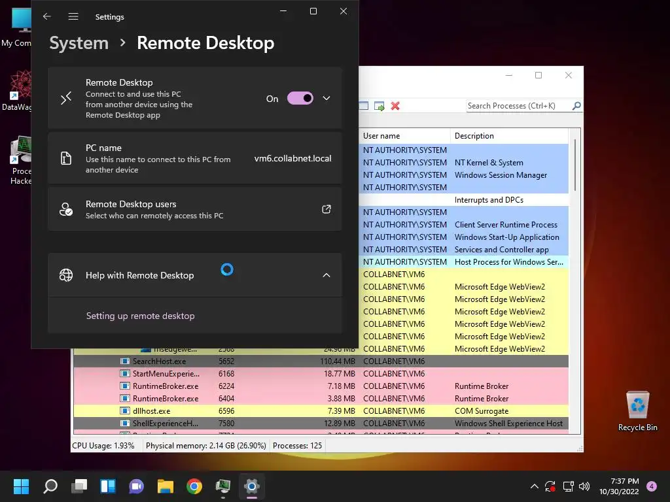670x502 pixels.
Task: Click the Remote Desktop users person icon
Action: (66, 209)
